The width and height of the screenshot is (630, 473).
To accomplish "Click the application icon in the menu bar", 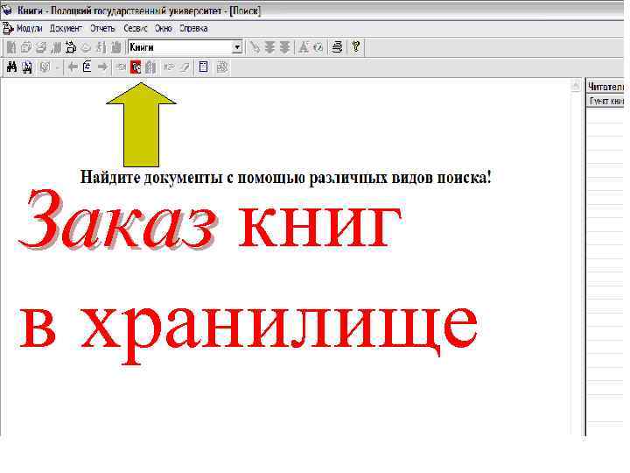I will click(x=8, y=29).
